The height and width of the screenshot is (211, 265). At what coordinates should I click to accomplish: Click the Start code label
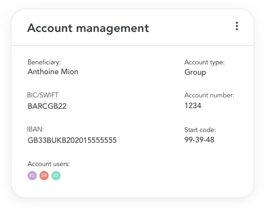click(x=200, y=130)
